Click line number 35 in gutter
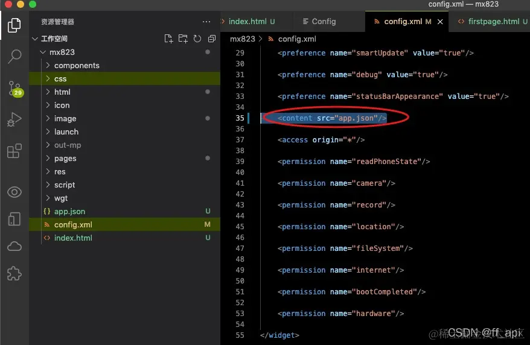Screen dimensions: 530x345 pos(240,118)
